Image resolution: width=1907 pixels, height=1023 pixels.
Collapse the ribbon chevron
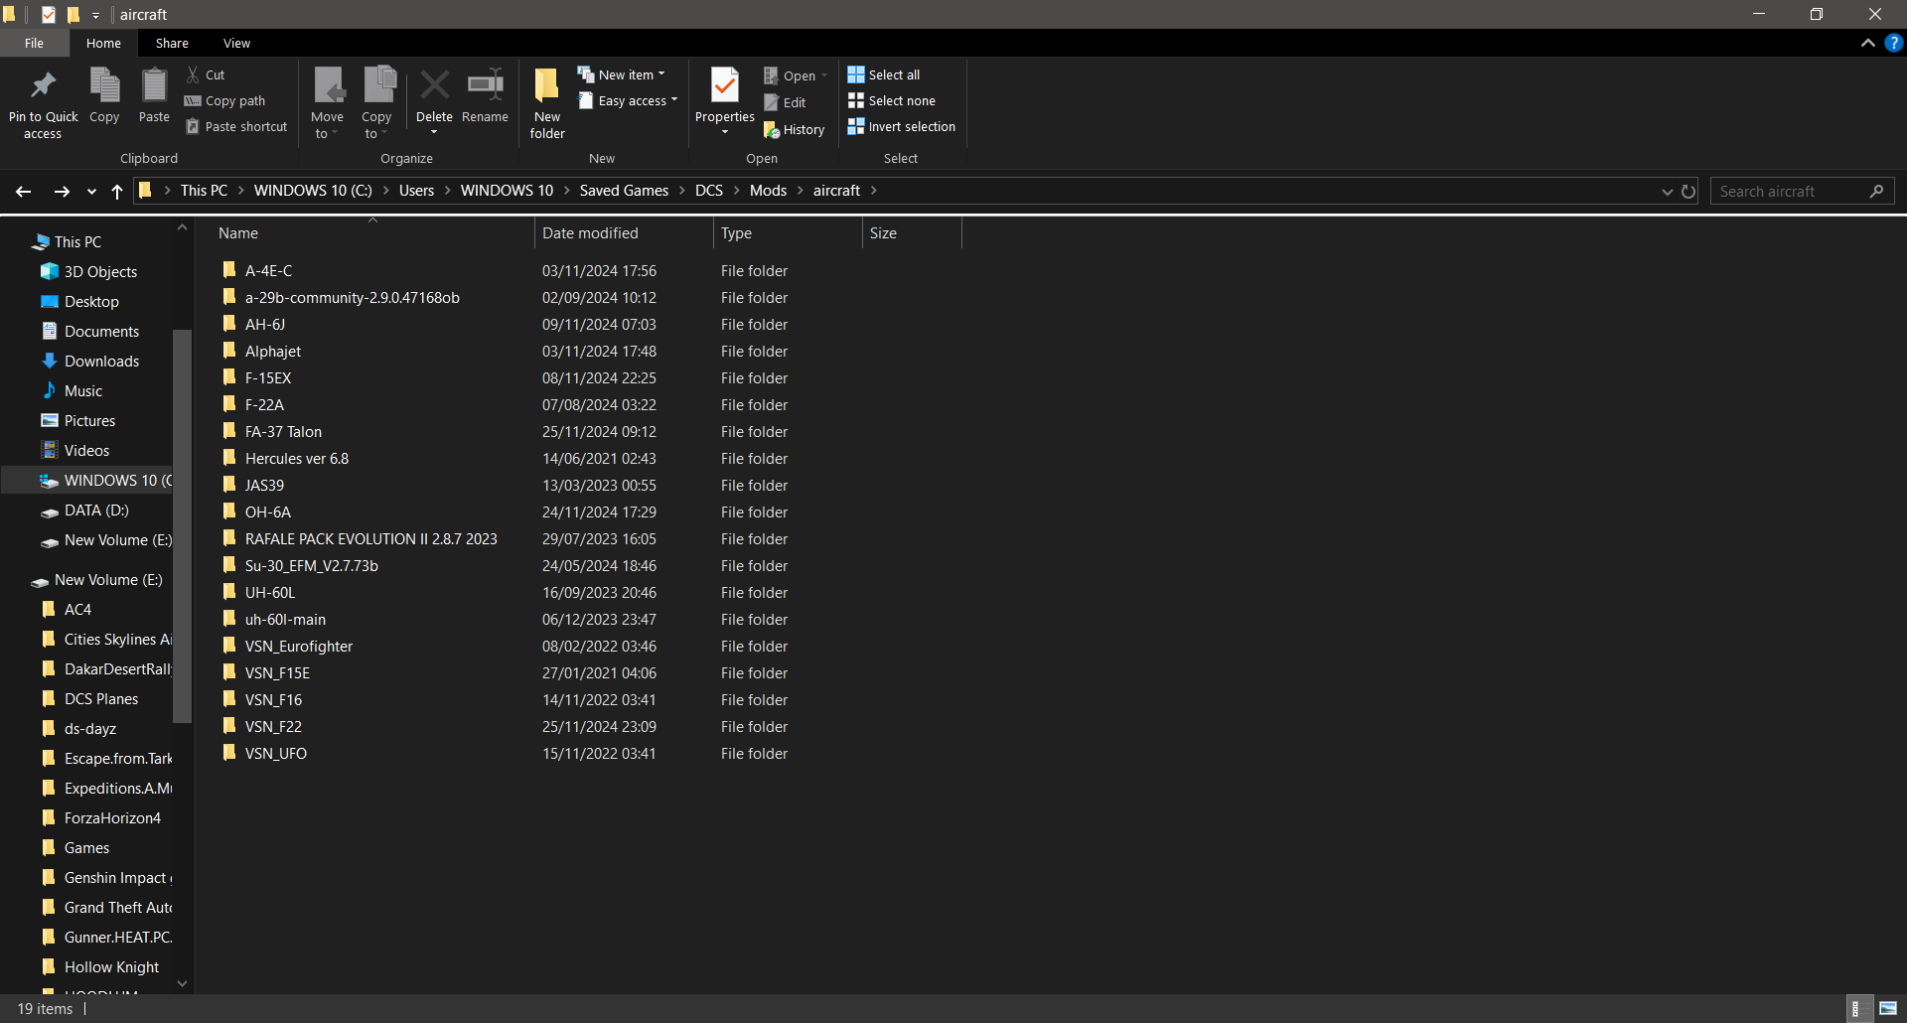(x=1868, y=43)
